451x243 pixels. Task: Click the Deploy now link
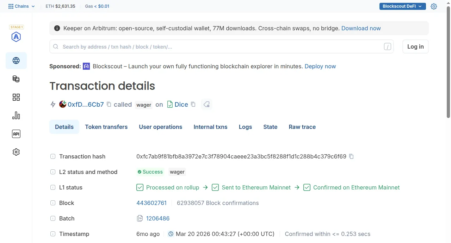tap(320, 66)
